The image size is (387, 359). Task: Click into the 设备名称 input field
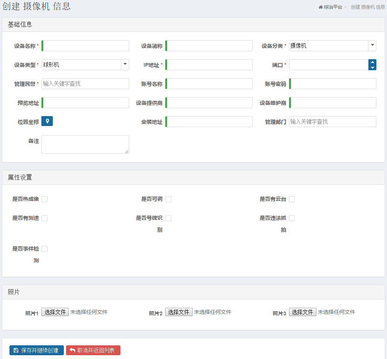coord(85,46)
